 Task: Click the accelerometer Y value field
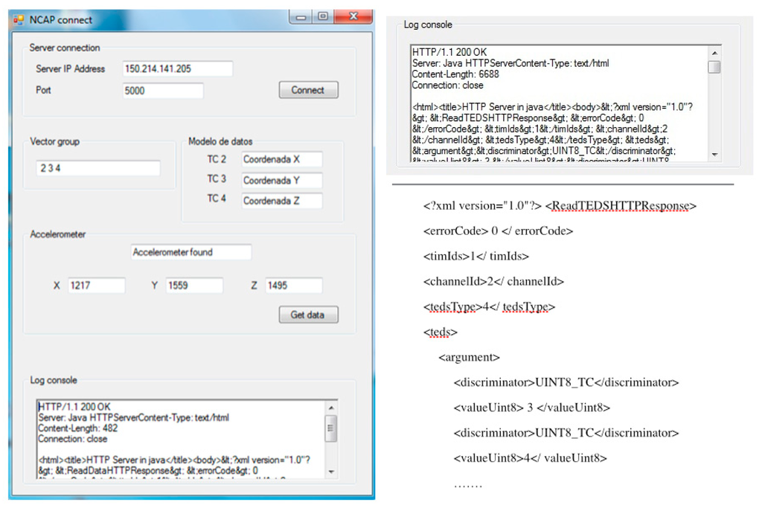tap(194, 286)
